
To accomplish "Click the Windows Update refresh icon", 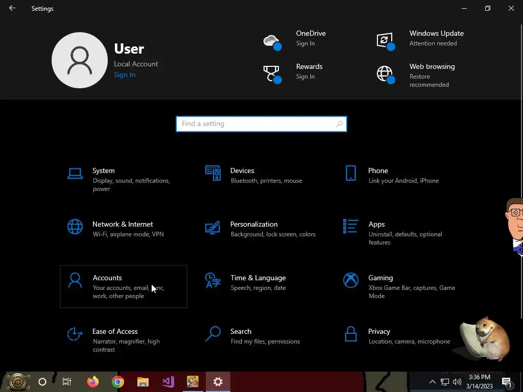I will [386, 41].
